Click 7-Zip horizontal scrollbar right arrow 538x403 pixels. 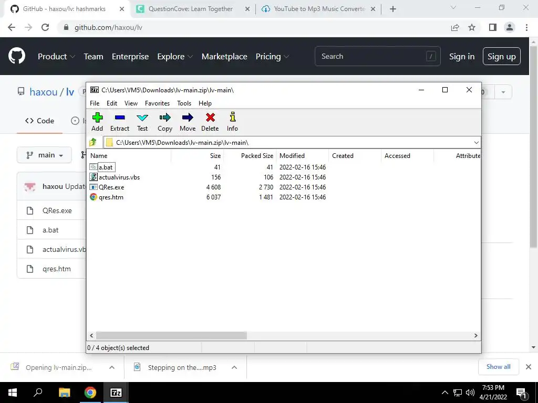(x=476, y=335)
